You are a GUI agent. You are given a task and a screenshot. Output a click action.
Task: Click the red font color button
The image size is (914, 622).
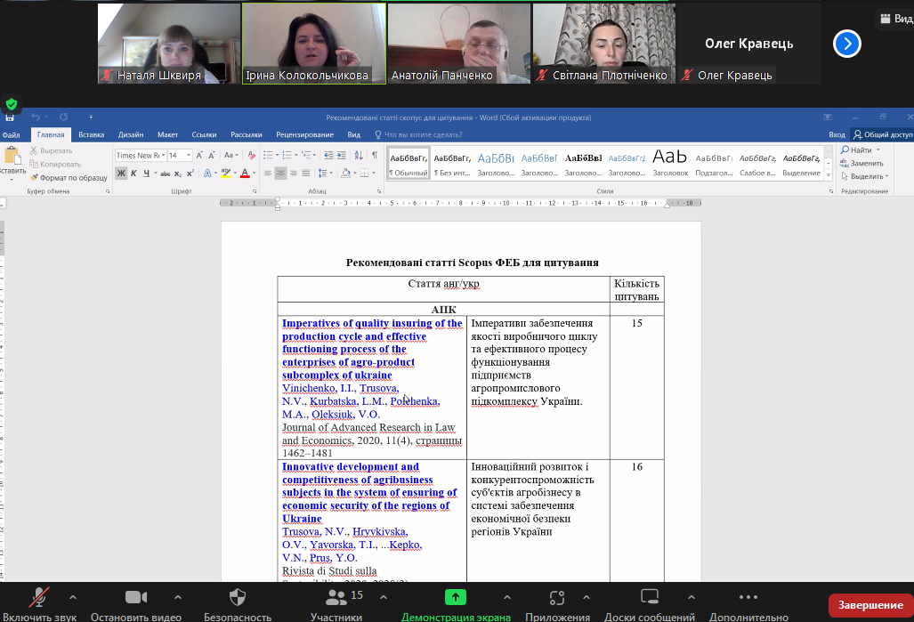(x=245, y=174)
